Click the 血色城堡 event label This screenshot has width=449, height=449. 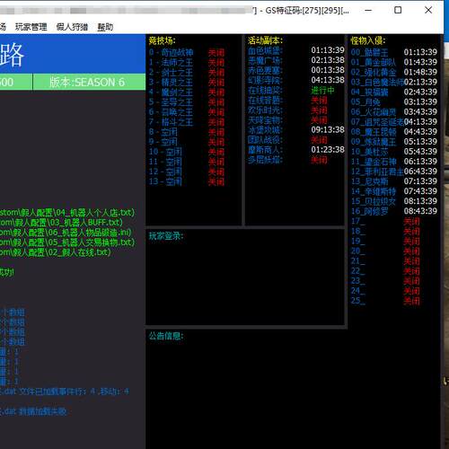tap(265, 51)
